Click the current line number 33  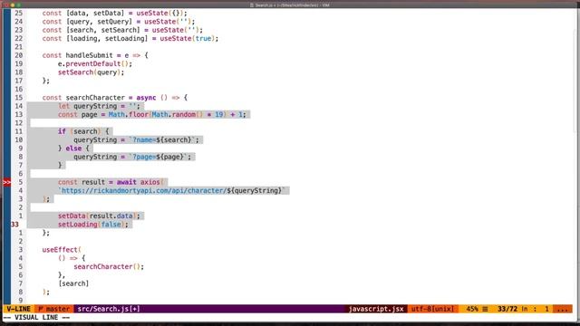point(14,225)
